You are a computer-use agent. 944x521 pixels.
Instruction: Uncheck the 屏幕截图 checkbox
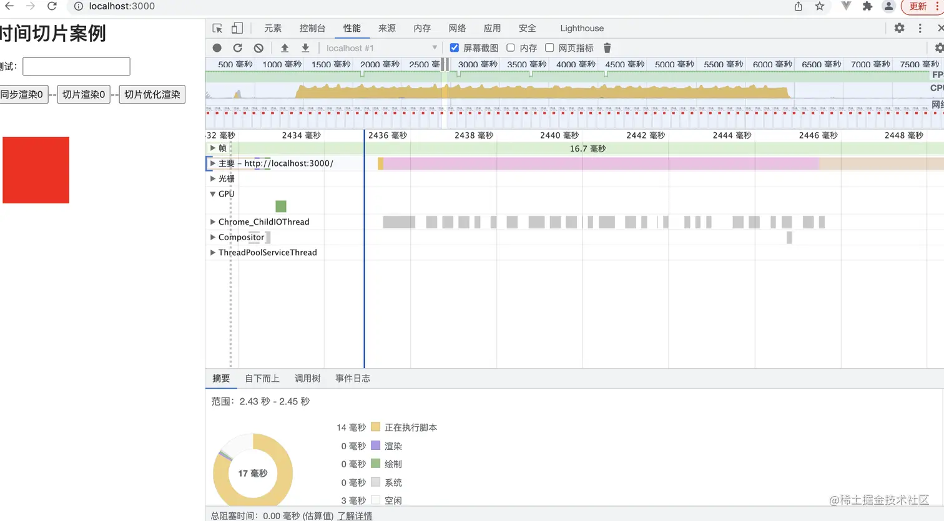[x=455, y=47]
